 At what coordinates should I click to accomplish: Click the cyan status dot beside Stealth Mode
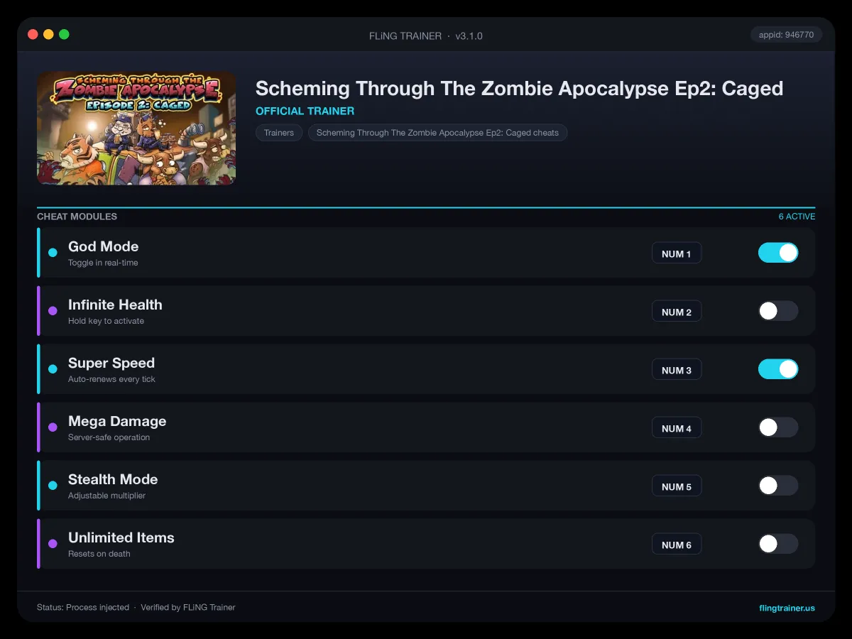pos(53,486)
